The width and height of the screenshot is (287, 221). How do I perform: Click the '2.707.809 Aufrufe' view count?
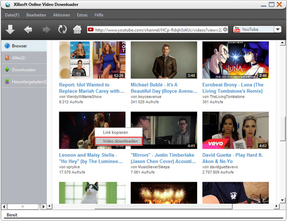pos(218,172)
